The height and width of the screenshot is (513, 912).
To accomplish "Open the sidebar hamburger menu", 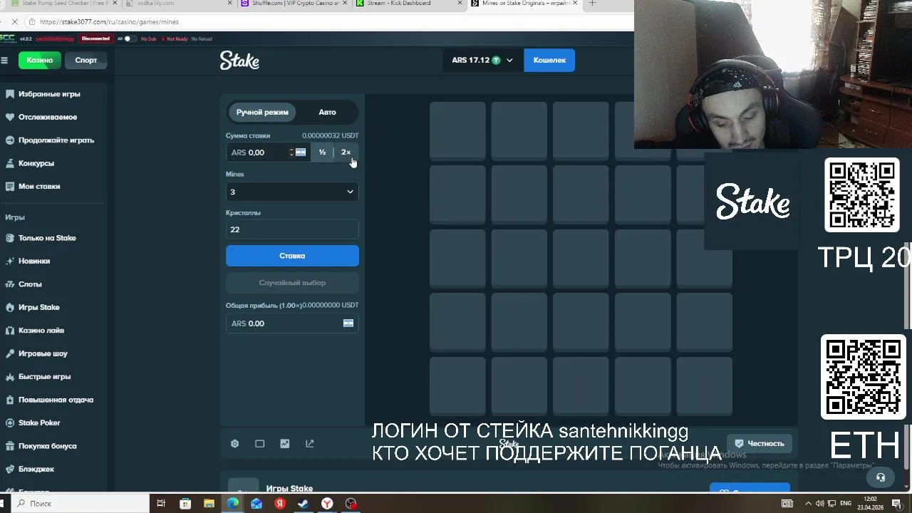I will click(x=4, y=61).
